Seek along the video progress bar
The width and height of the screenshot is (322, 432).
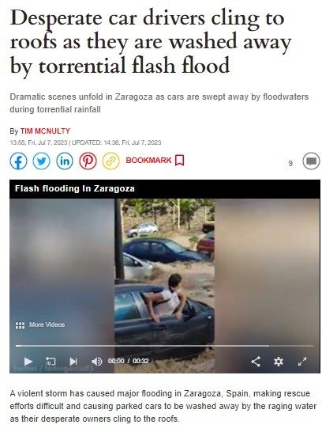(165, 346)
